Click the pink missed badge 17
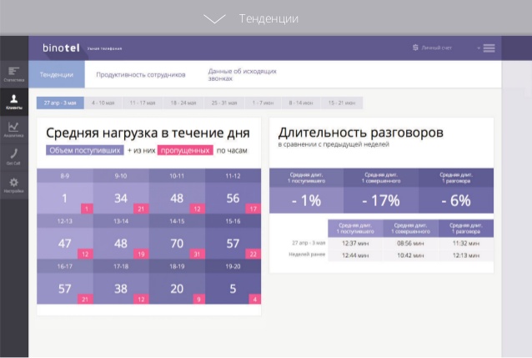 tap(253, 209)
